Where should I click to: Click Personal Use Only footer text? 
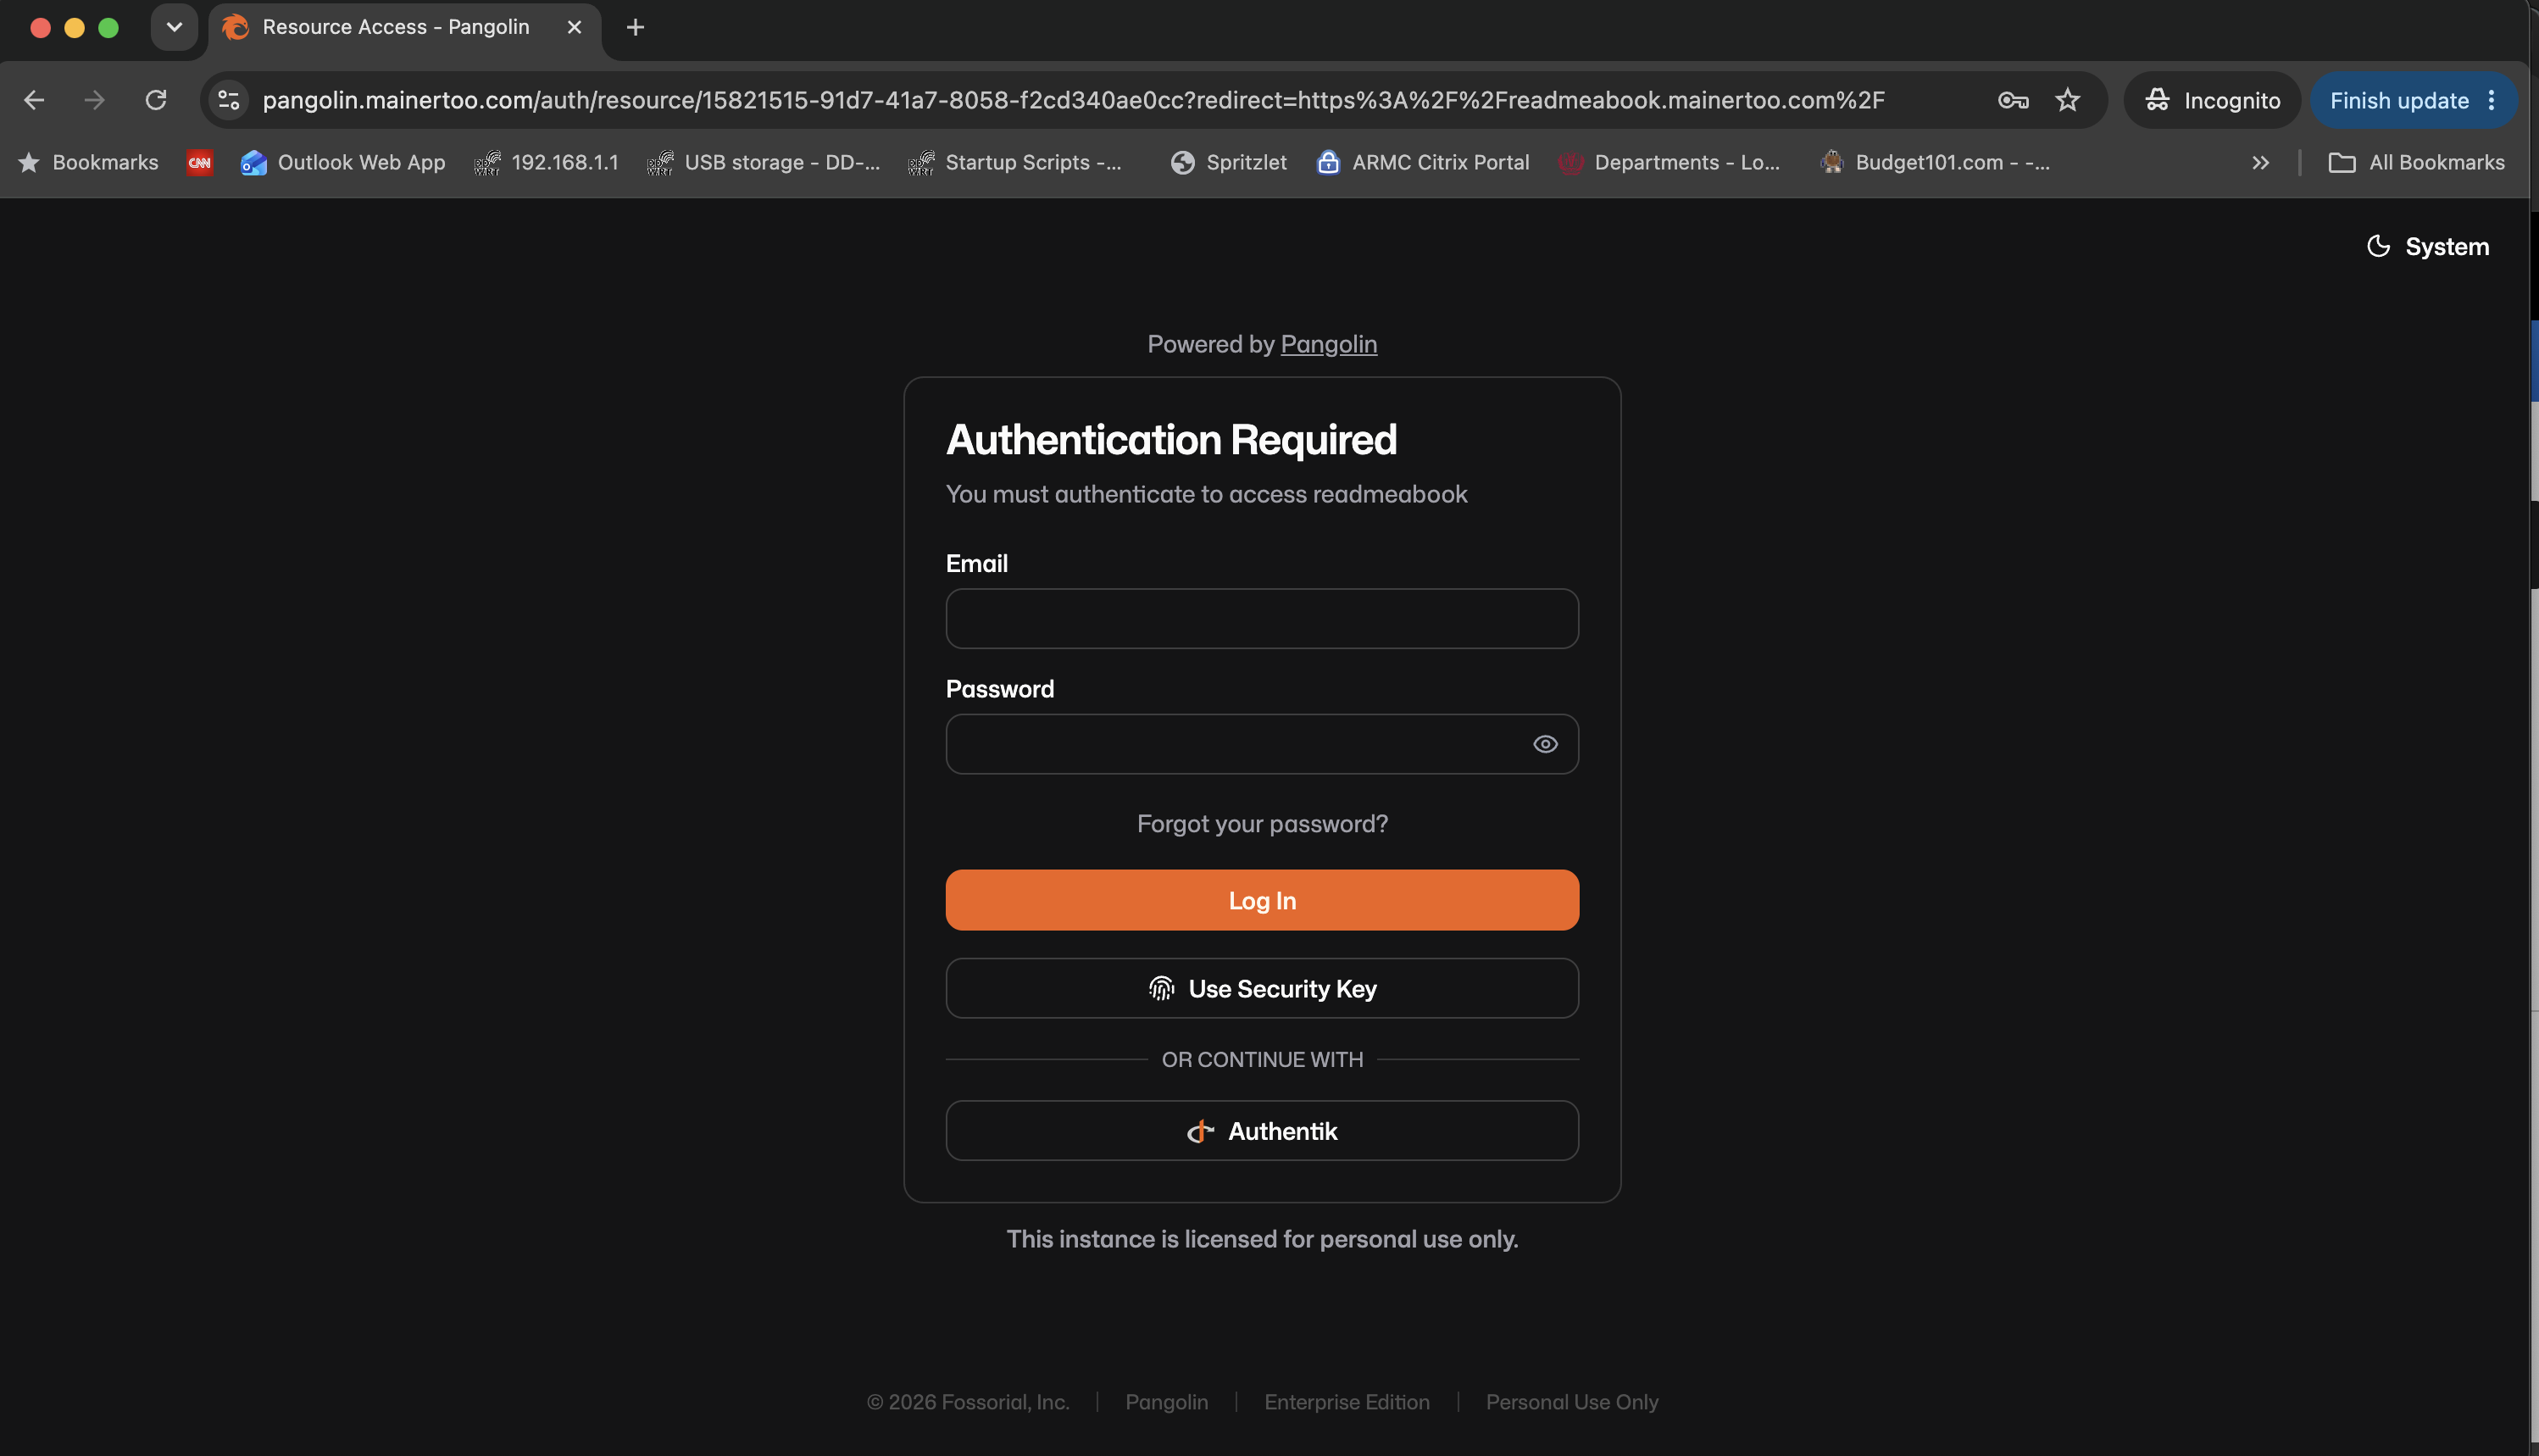pos(1571,1401)
